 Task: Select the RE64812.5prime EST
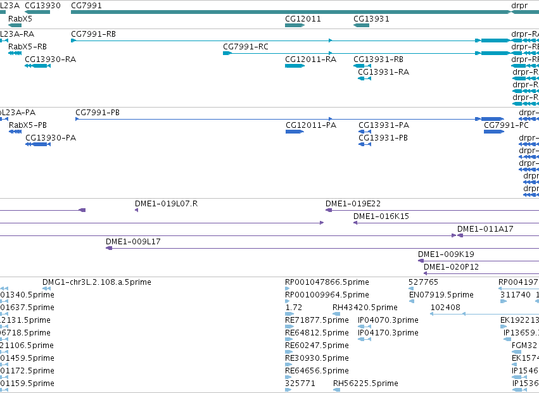pos(289,339)
